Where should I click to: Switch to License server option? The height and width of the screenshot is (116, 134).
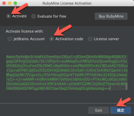click(x=90, y=39)
